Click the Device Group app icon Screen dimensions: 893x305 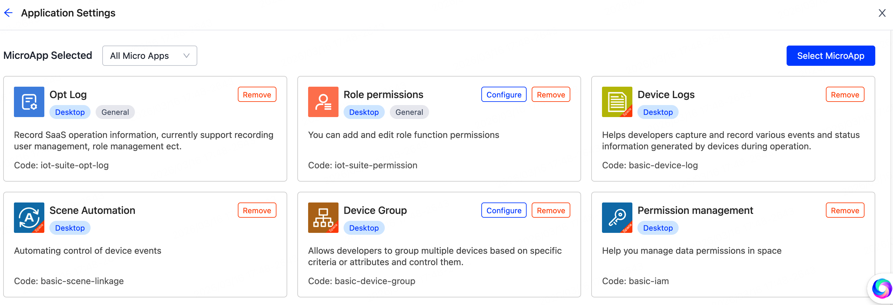(323, 217)
